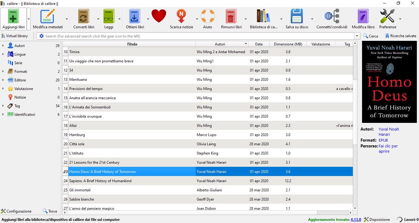419x223 pixels.
Task: Open Ricerche salvate bookmark
Action: click(401, 36)
